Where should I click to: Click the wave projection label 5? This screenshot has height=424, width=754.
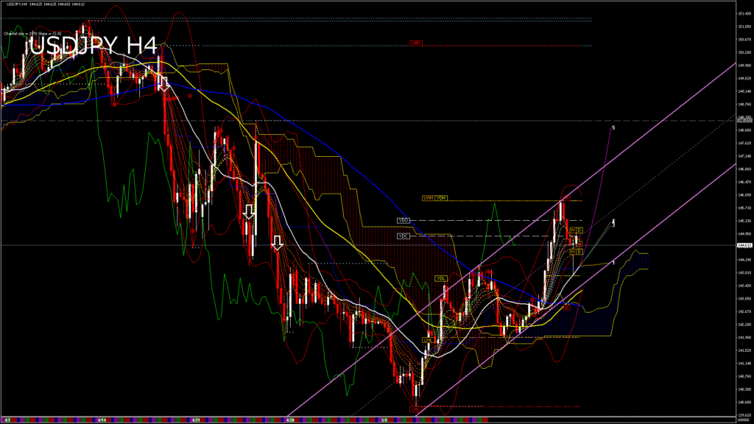coord(613,128)
